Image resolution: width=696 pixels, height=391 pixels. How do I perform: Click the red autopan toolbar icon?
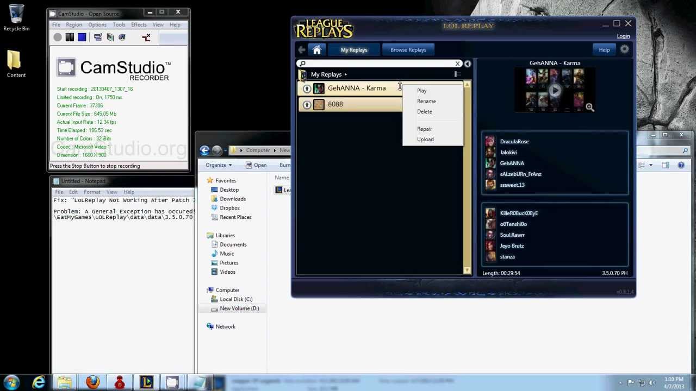click(x=146, y=37)
